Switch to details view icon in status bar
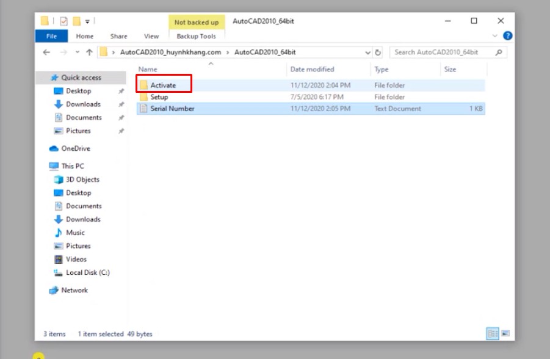 [493, 333]
